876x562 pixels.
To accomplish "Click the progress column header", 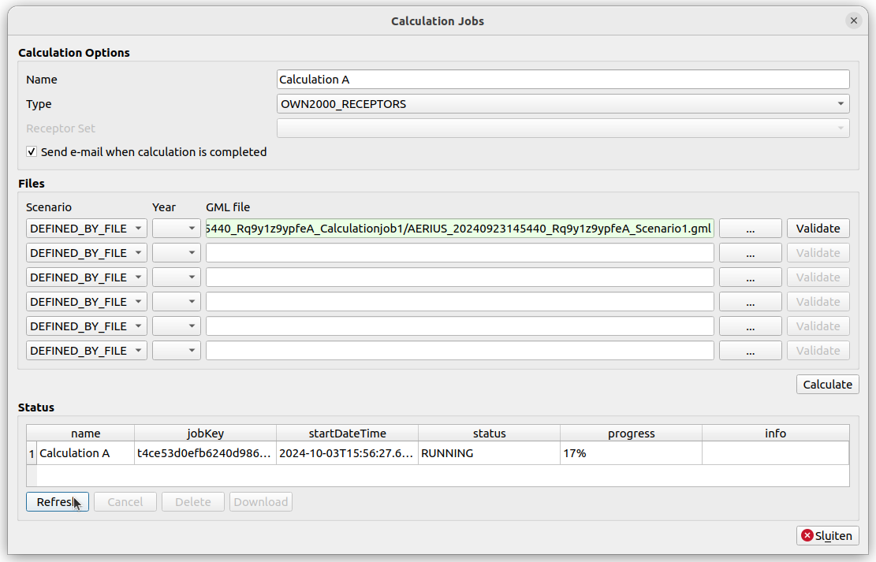I will pos(631,434).
